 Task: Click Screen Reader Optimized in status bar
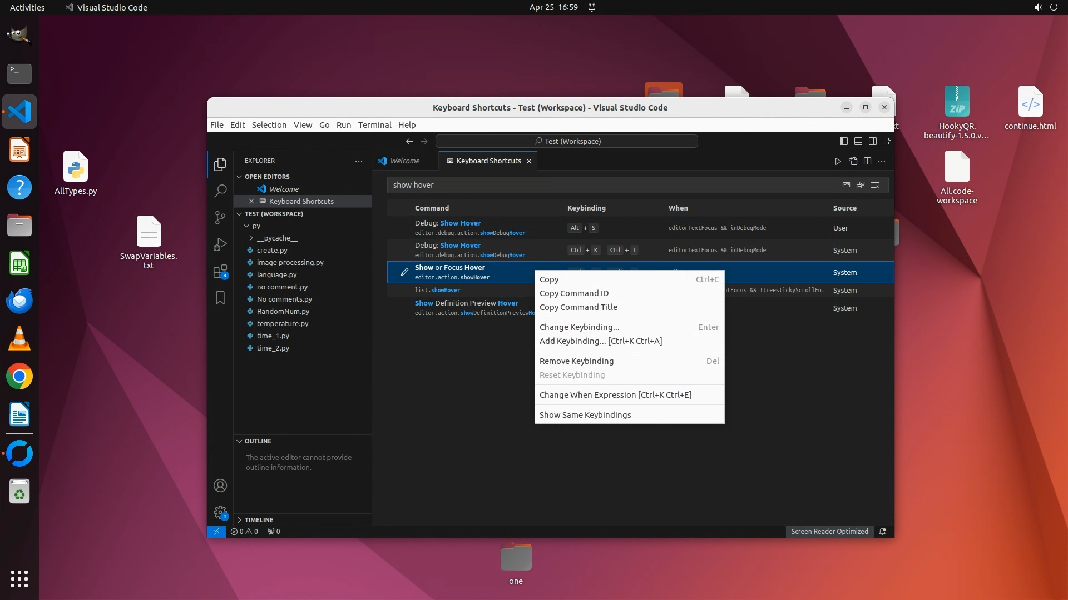point(829,532)
